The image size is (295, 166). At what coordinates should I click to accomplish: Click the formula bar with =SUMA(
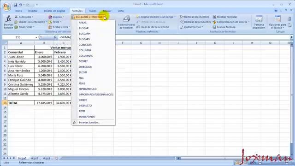coord(174,37)
